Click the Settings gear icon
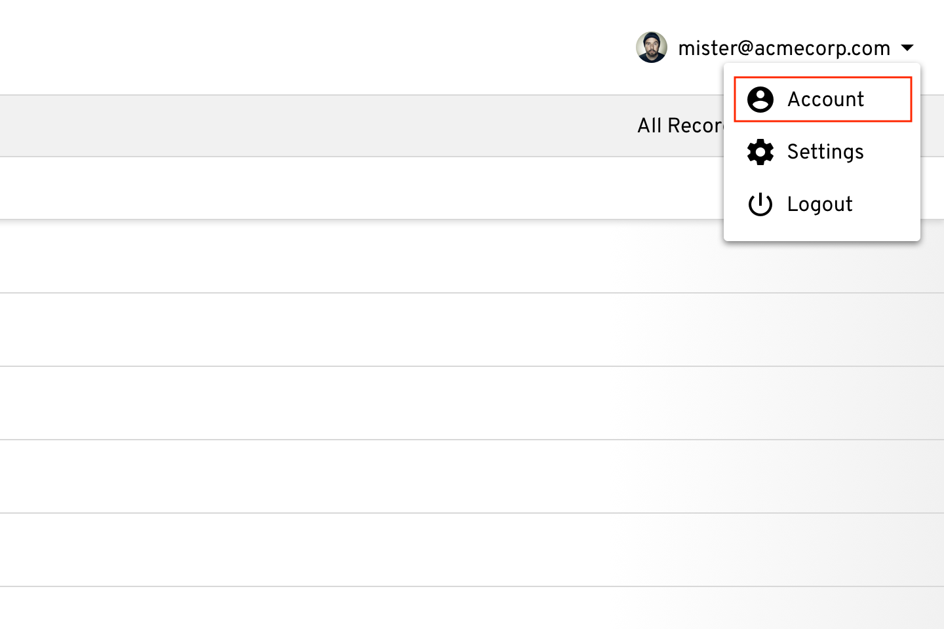The height and width of the screenshot is (629, 944). point(760,152)
